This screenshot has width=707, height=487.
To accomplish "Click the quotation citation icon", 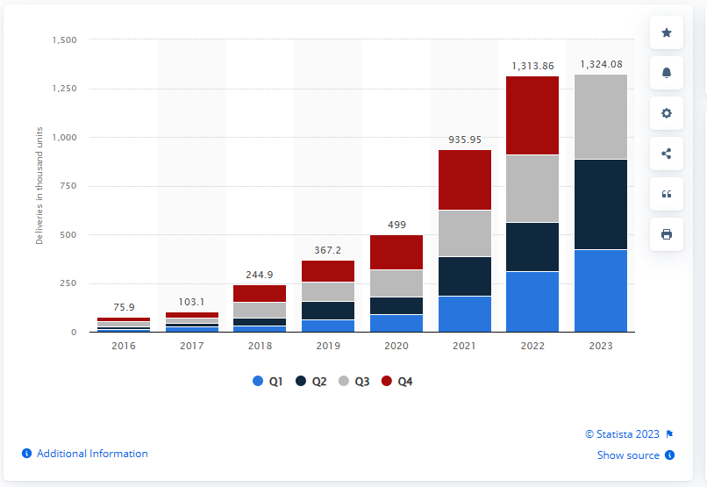I will [667, 194].
